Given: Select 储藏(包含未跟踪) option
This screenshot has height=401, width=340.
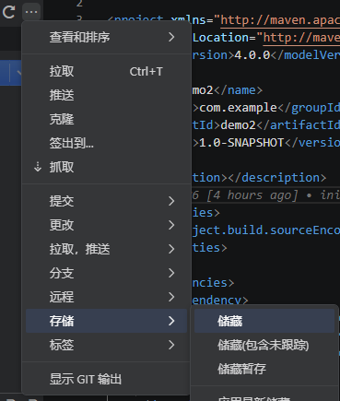Looking at the screenshot, I should (264, 345).
